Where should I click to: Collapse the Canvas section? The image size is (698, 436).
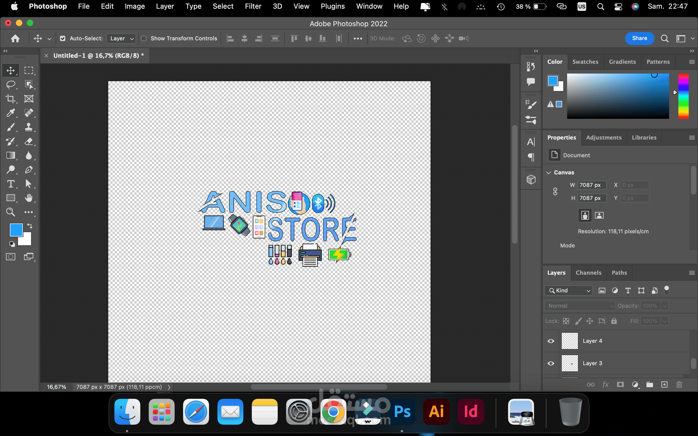(549, 172)
